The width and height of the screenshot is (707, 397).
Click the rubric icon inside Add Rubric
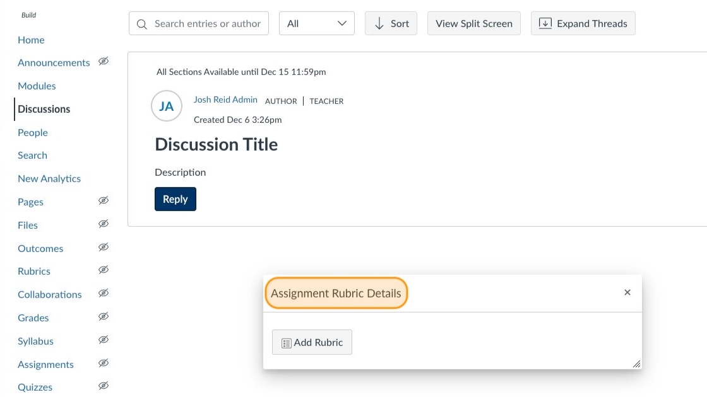[x=287, y=342]
